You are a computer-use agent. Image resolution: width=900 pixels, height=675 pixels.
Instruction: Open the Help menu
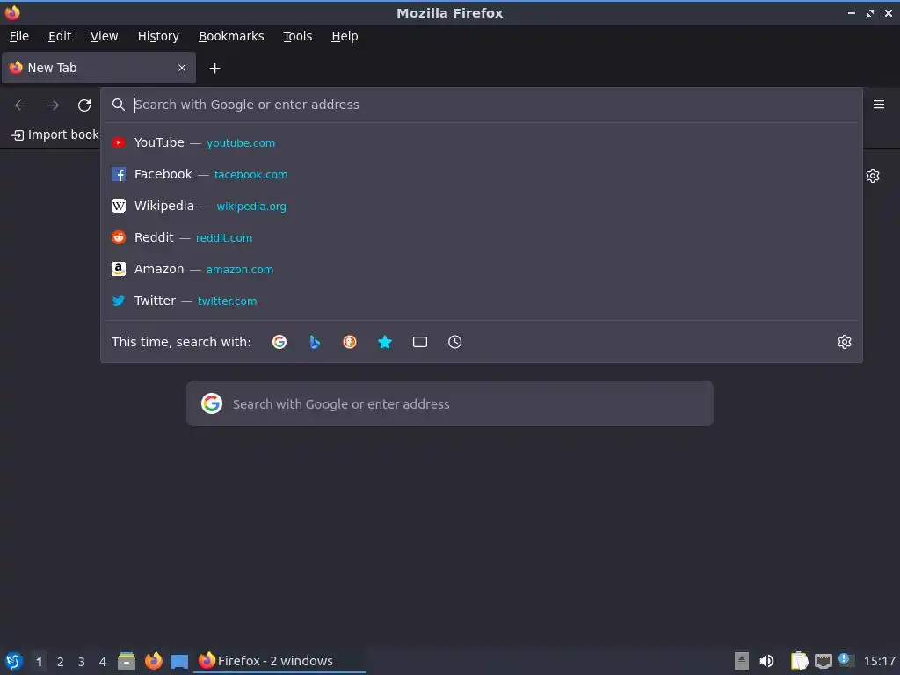pyautogui.click(x=345, y=36)
